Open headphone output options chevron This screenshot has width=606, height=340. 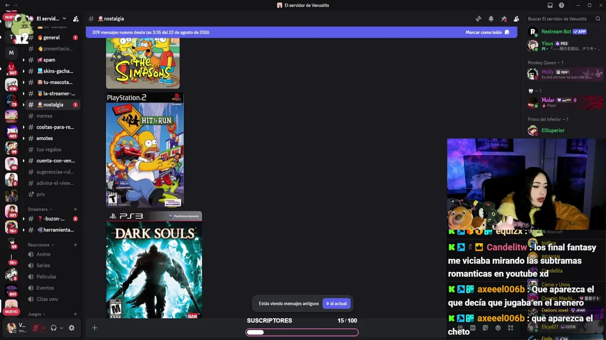click(61, 328)
